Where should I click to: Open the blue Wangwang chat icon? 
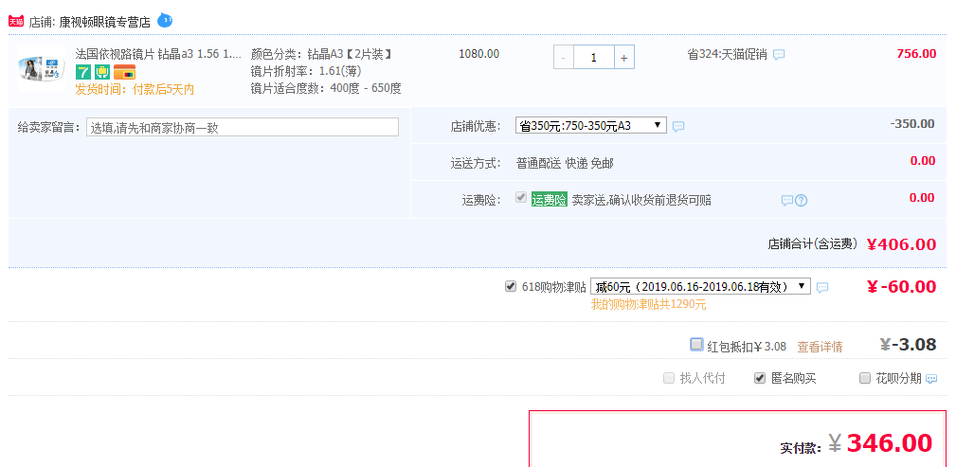point(165,21)
